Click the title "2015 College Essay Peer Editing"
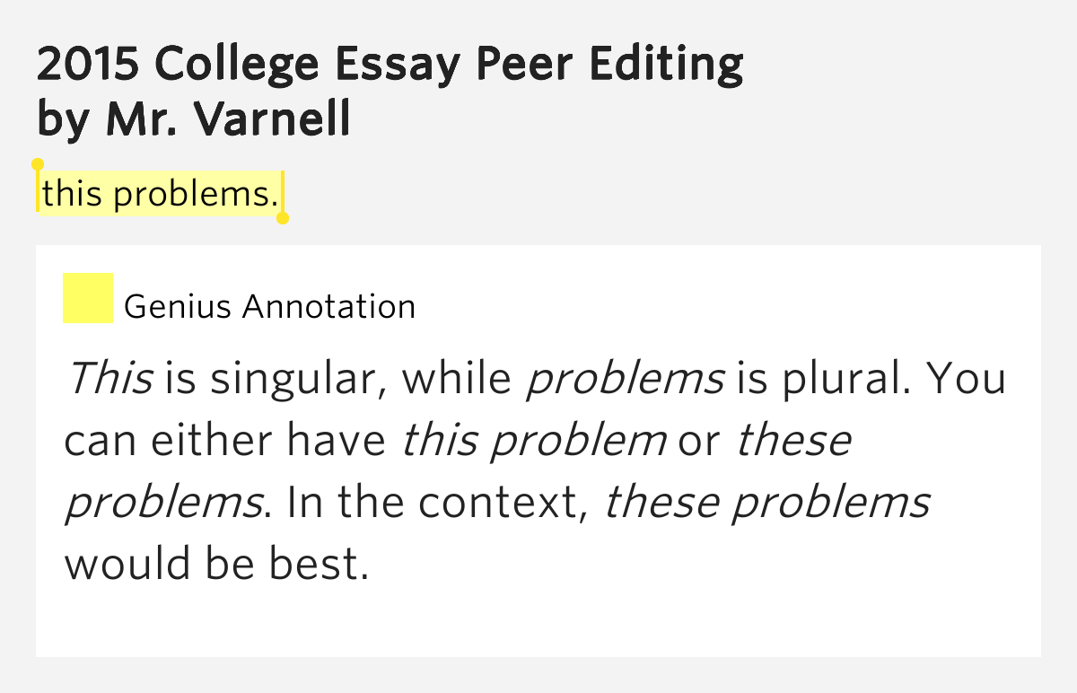Screen dimensions: 1077x693 390,65
